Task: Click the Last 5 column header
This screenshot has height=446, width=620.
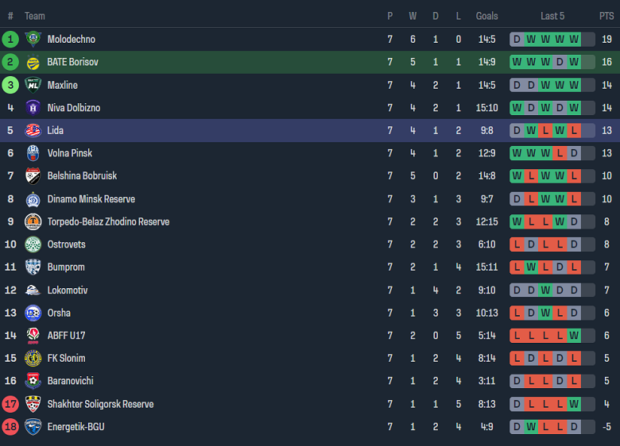Action: coord(552,16)
